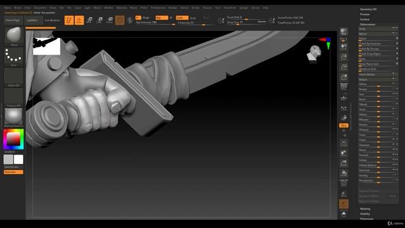Toggle the Floor grid icon
This screenshot has height=228, width=405.
[x=344, y=98]
